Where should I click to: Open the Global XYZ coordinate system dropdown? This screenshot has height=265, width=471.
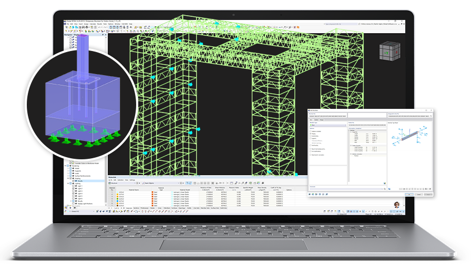point(94,211)
